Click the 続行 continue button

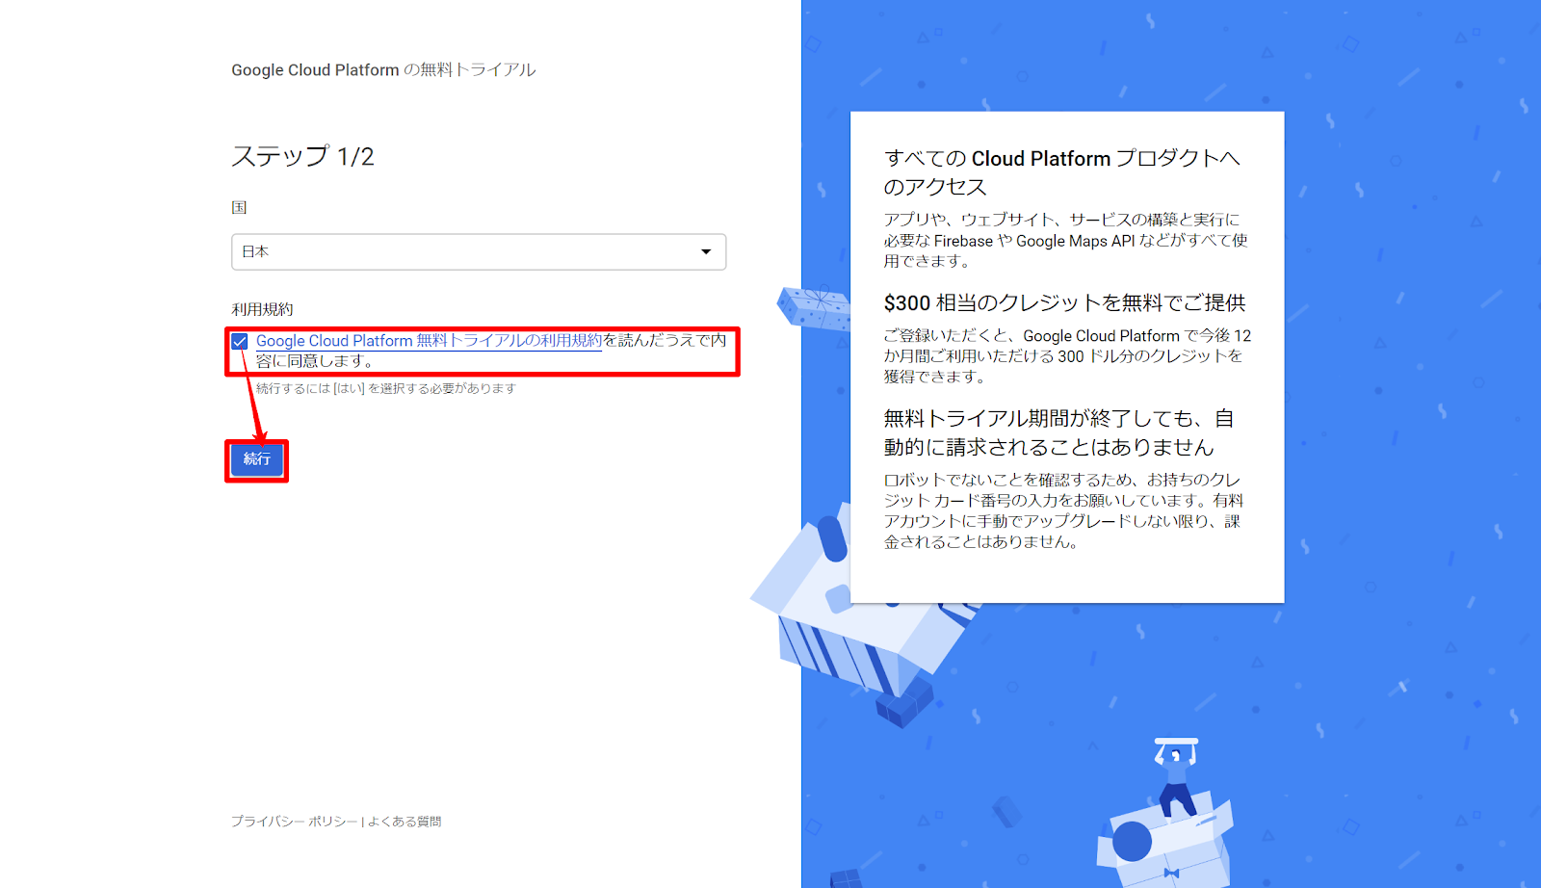[257, 459]
